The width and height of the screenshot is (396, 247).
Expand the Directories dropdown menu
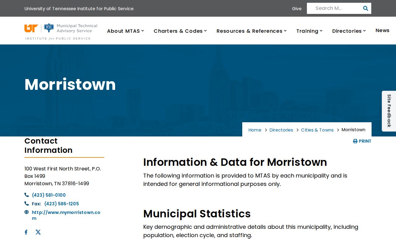point(349,31)
